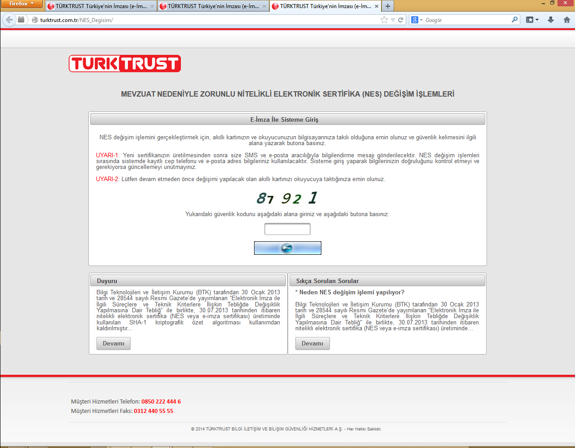Screen dimensions: 575x448
Task: Click the Google search input box
Action: (467, 20)
